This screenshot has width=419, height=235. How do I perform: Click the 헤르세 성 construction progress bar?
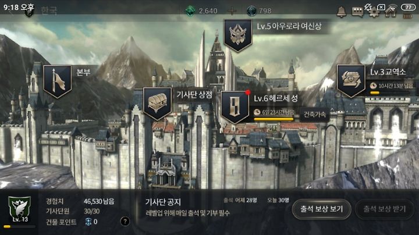[x=274, y=119]
